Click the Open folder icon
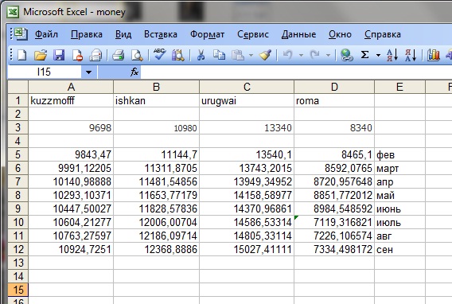This screenshot has width=452, height=304. pos(41,55)
